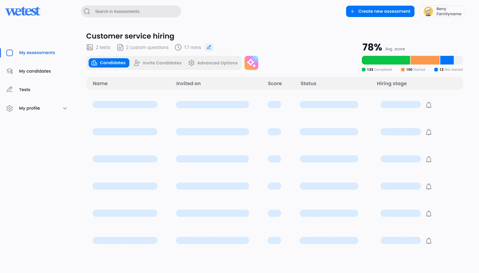Viewport: 479px width, 273px height.
Task: Click the fourth row's bell icon
Action: (429, 187)
